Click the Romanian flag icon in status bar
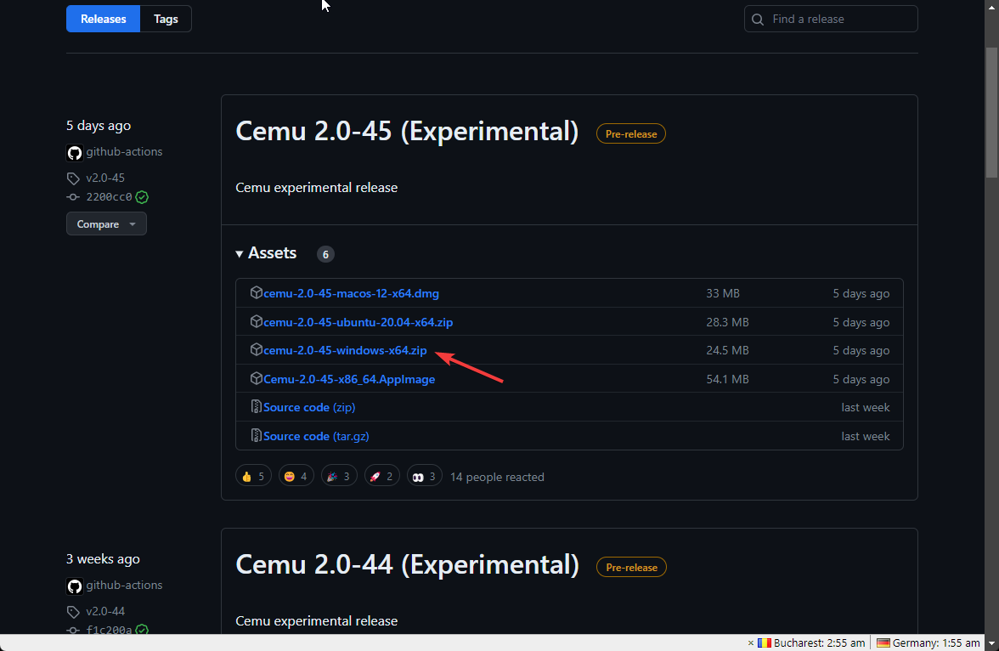 pos(764,643)
